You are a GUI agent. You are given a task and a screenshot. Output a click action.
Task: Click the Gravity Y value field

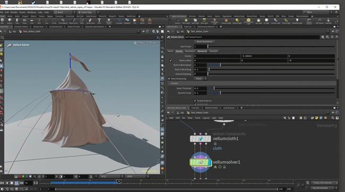tap(264, 56)
